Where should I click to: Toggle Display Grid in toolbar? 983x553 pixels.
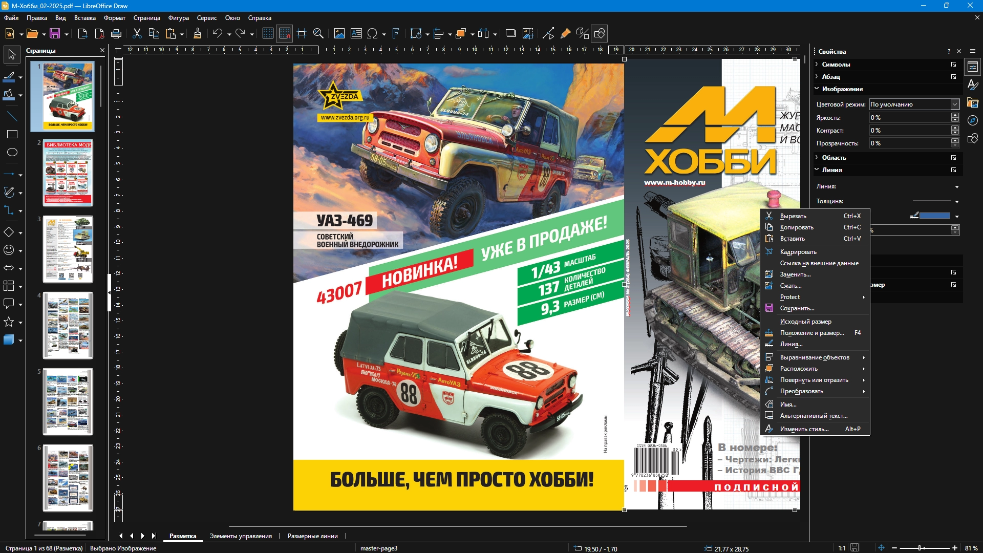pos(268,34)
